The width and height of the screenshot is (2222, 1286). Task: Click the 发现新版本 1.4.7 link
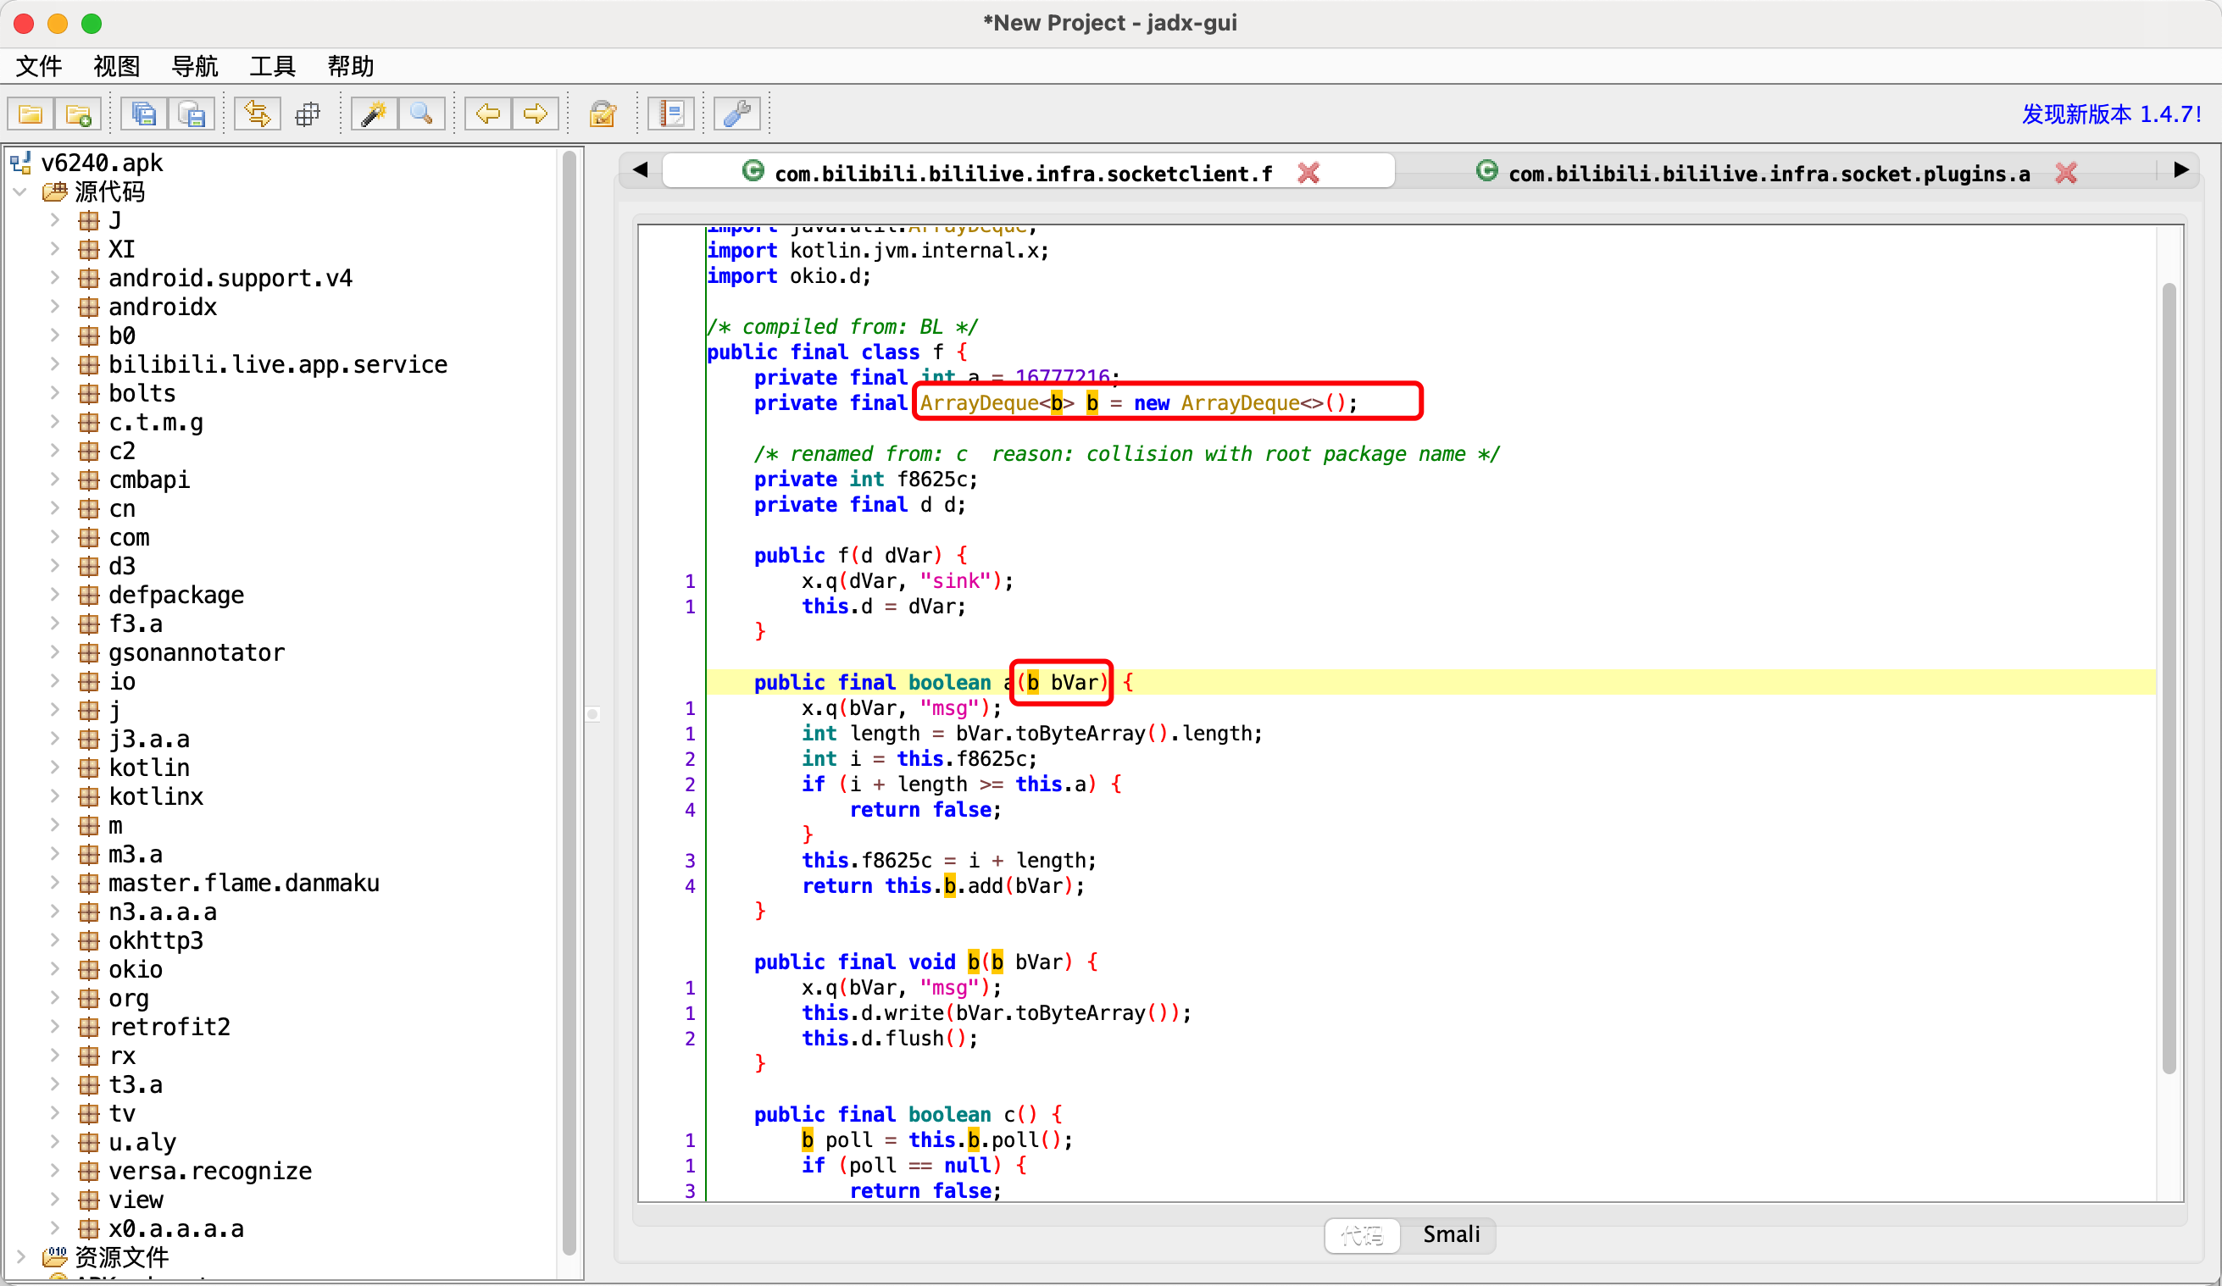(x=2111, y=114)
